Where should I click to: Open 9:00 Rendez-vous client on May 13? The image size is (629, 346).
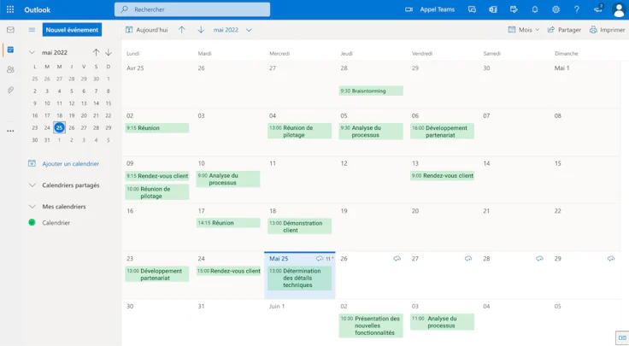pos(442,176)
